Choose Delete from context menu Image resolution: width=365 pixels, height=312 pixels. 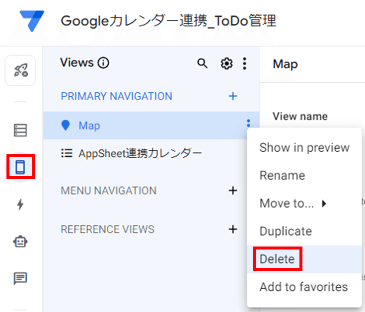(x=304, y=259)
